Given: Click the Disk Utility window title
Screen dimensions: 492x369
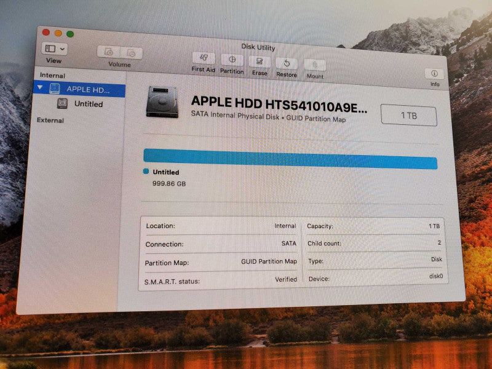Looking at the screenshot, I should 258,47.
